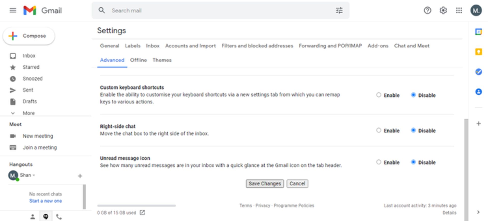This screenshot has width=488, height=221.
Task: Enable Right-side chat option
Action: 379,130
